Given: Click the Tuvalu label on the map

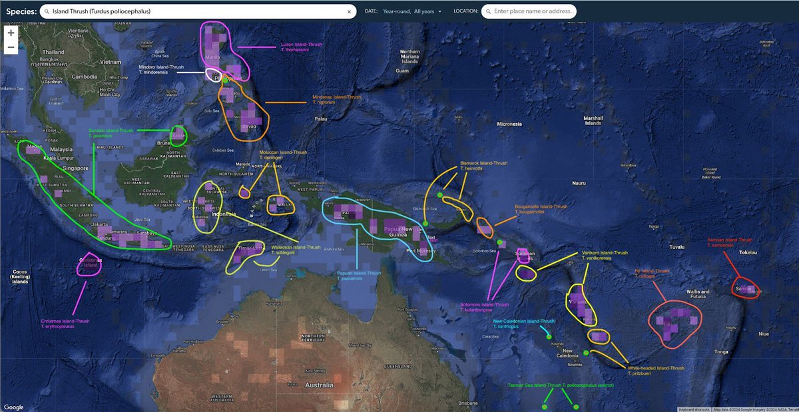Looking at the screenshot, I should [x=676, y=247].
